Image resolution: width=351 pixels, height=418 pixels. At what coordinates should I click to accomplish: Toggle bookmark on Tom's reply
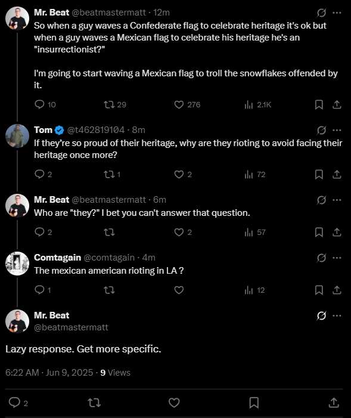(319, 174)
